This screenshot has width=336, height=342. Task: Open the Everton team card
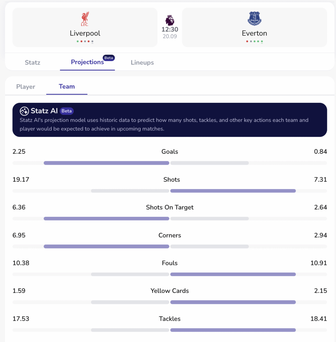[x=255, y=27]
